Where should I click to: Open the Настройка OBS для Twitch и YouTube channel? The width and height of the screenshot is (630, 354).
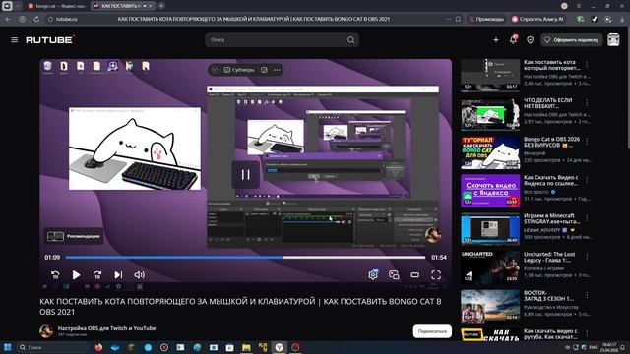pyautogui.click(x=106, y=328)
